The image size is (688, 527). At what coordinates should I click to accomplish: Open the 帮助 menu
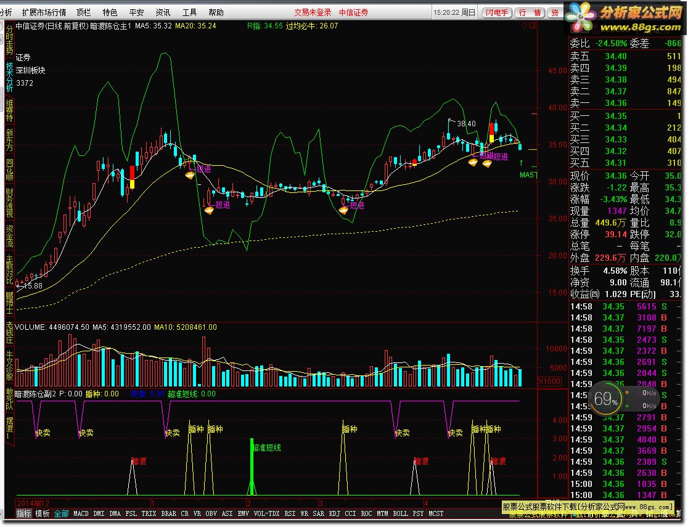pos(216,12)
